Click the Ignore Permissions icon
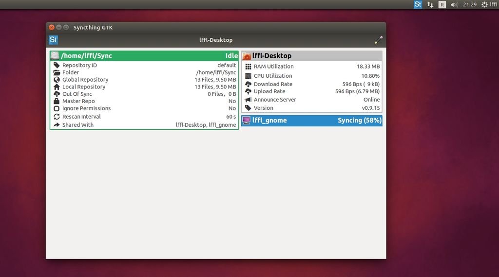Viewport: 499px width, 277px height. (x=57, y=108)
